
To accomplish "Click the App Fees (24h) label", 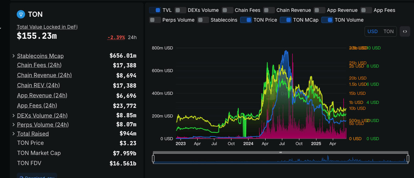I will (x=37, y=105).
